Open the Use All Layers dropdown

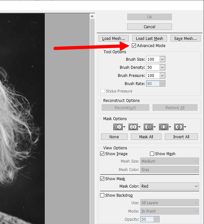coord(170,203)
